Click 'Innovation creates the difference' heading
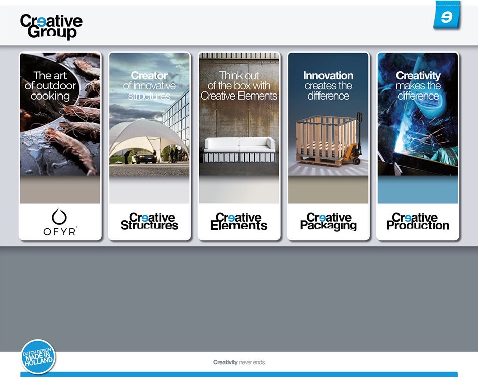This screenshot has width=478, height=377. 329,86
